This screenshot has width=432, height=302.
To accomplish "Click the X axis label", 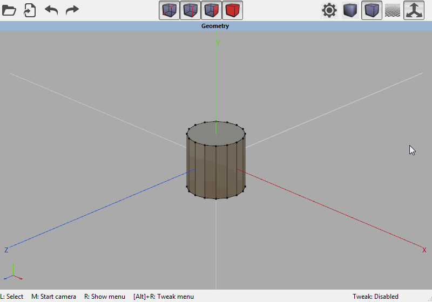I will click(424, 250).
